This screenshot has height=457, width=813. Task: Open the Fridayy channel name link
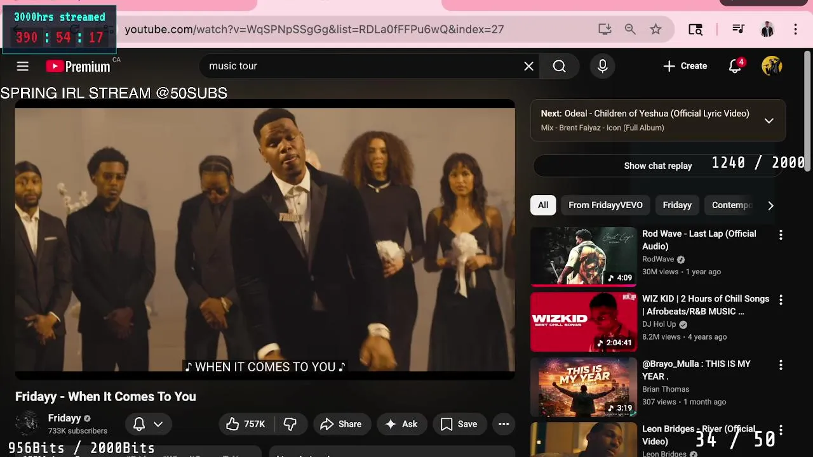[64, 418]
